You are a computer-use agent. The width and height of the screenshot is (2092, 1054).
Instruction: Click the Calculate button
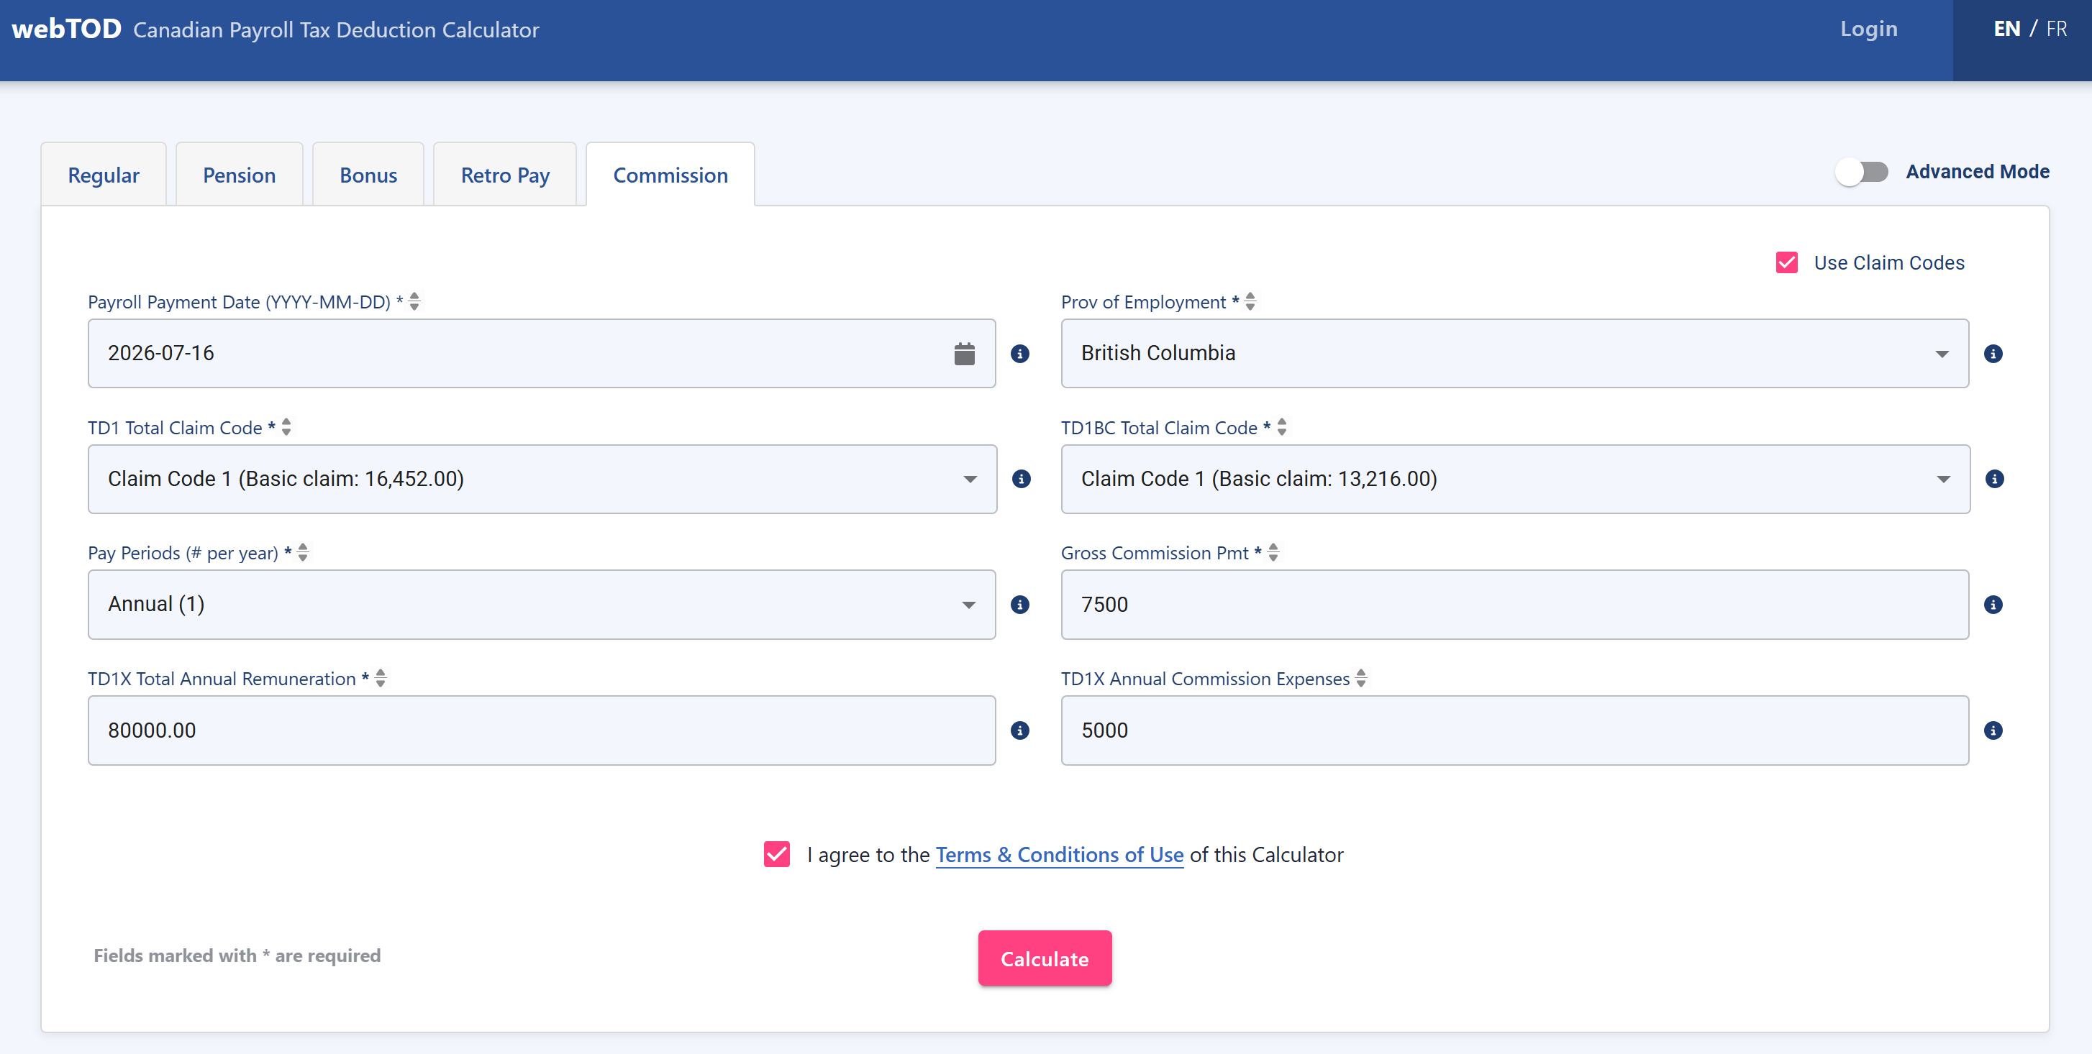[1045, 959]
